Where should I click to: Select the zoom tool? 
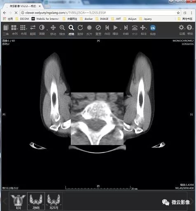pos(62,30)
